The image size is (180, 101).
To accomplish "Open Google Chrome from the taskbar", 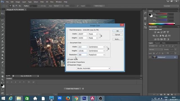I will [76, 98].
